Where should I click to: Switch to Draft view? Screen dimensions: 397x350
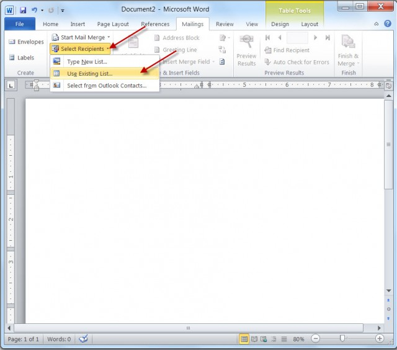point(284,339)
